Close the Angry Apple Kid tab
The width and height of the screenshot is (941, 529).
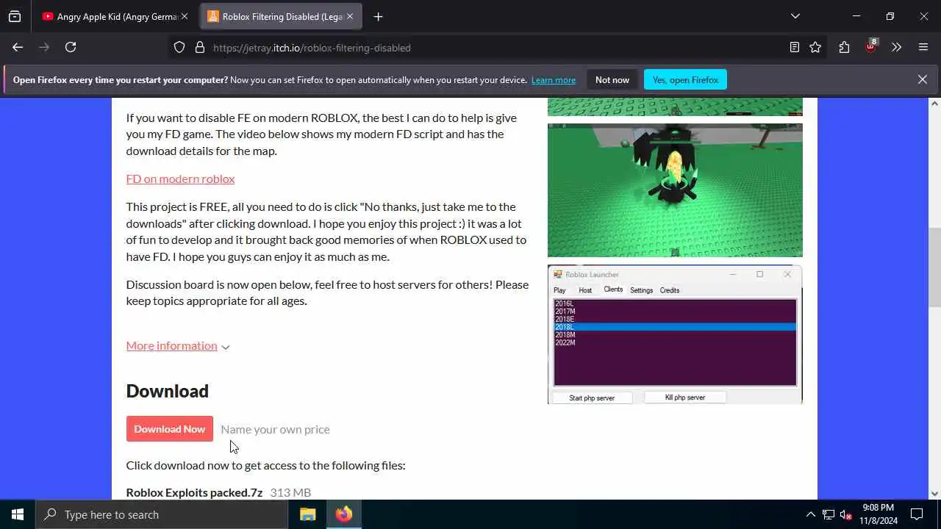click(185, 16)
